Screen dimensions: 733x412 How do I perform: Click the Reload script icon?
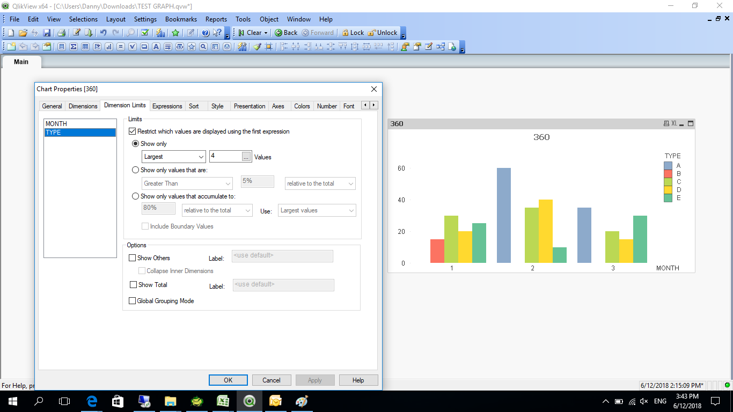(x=89, y=33)
